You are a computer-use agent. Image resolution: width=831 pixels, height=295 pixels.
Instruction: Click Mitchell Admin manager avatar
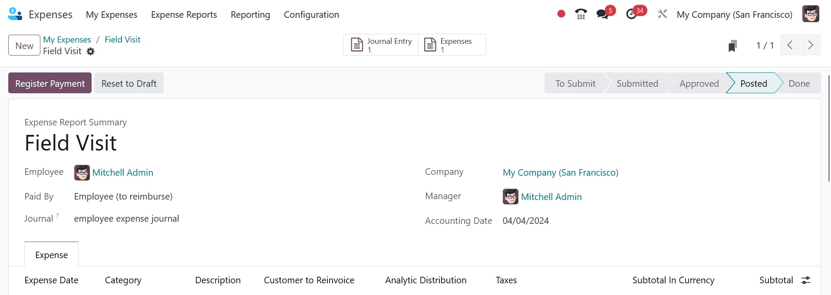[x=511, y=197]
